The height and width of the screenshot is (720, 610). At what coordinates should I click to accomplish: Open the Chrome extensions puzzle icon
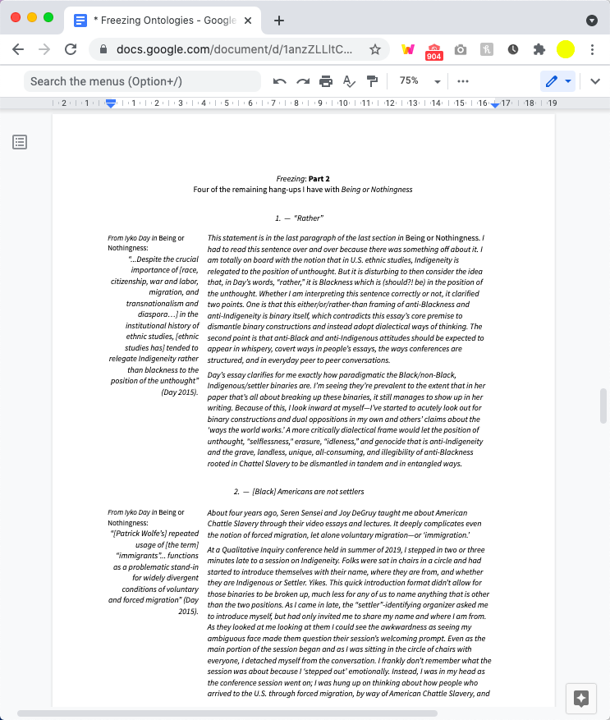pyautogui.click(x=539, y=49)
